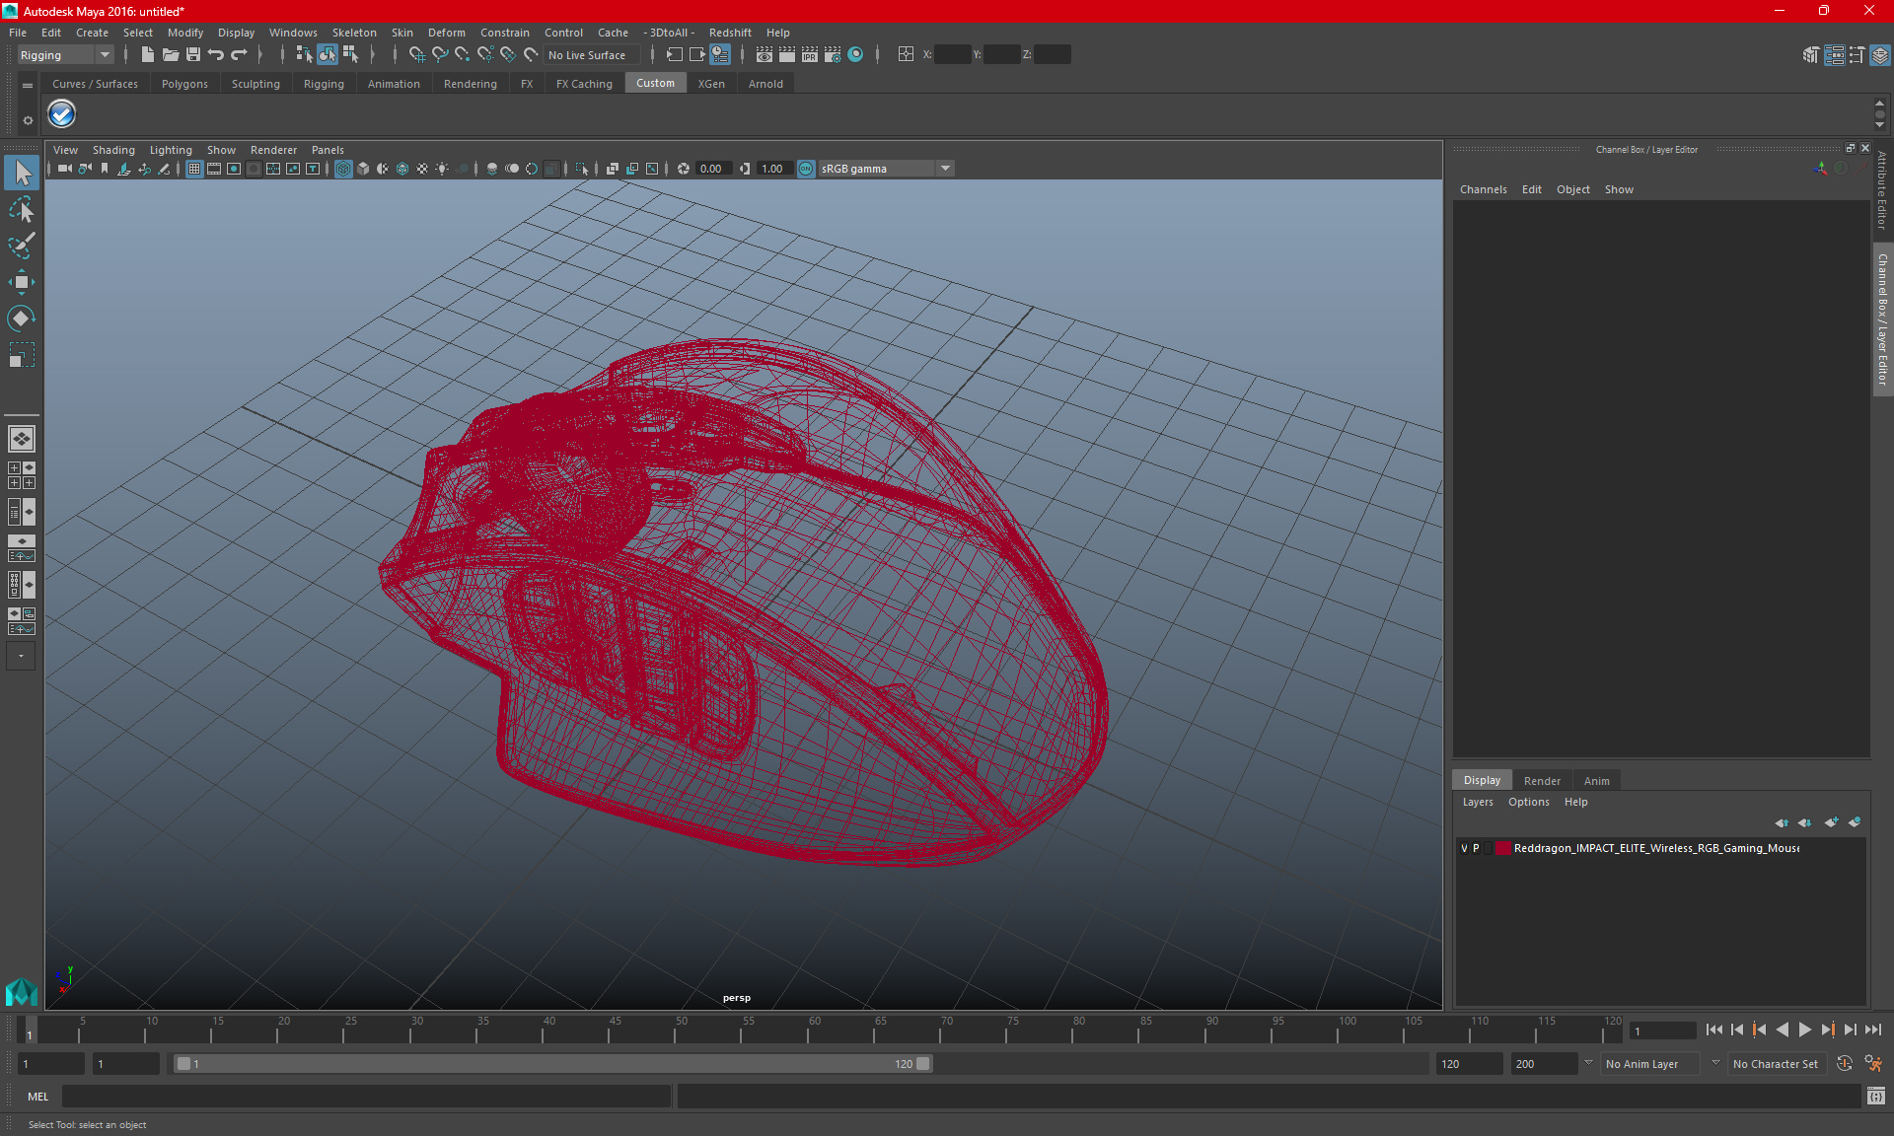
Task: Toggle viewport grid display
Action: coord(194,169)
